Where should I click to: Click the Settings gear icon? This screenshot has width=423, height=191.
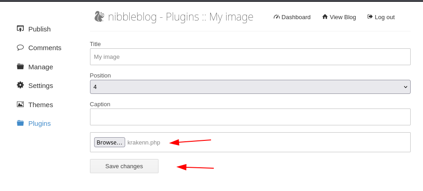20,85
